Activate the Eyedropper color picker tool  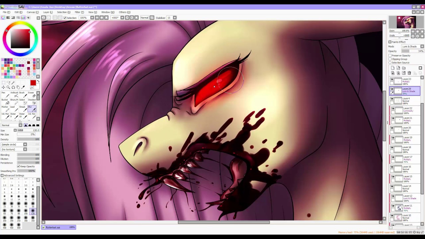(23, 87)
